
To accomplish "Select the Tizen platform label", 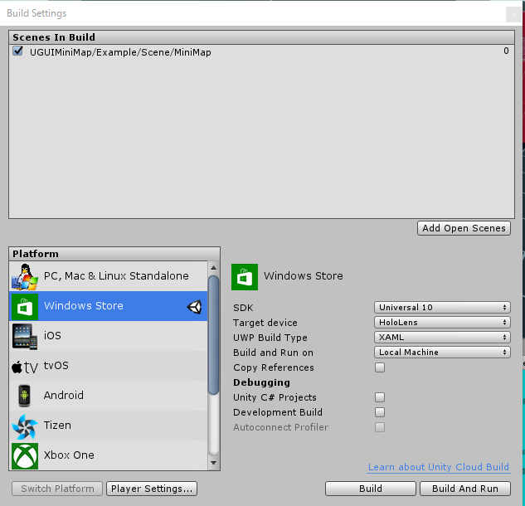I will click(x=57, y=426).
